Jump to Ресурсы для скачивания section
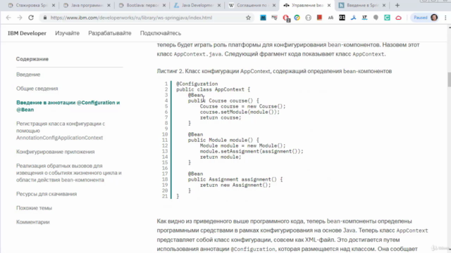The height and width of the screenshot is (253, 451). [47, 194]
